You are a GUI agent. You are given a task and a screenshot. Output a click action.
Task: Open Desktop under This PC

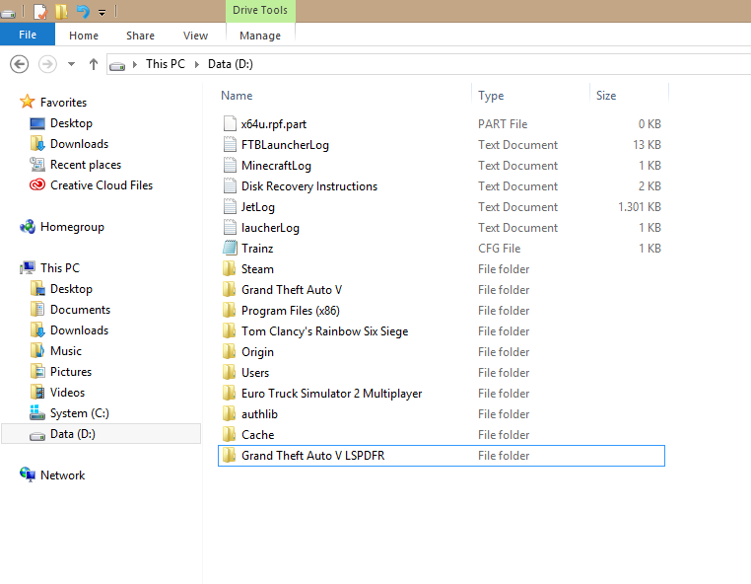pyautogui.click(x=71, y=289)
